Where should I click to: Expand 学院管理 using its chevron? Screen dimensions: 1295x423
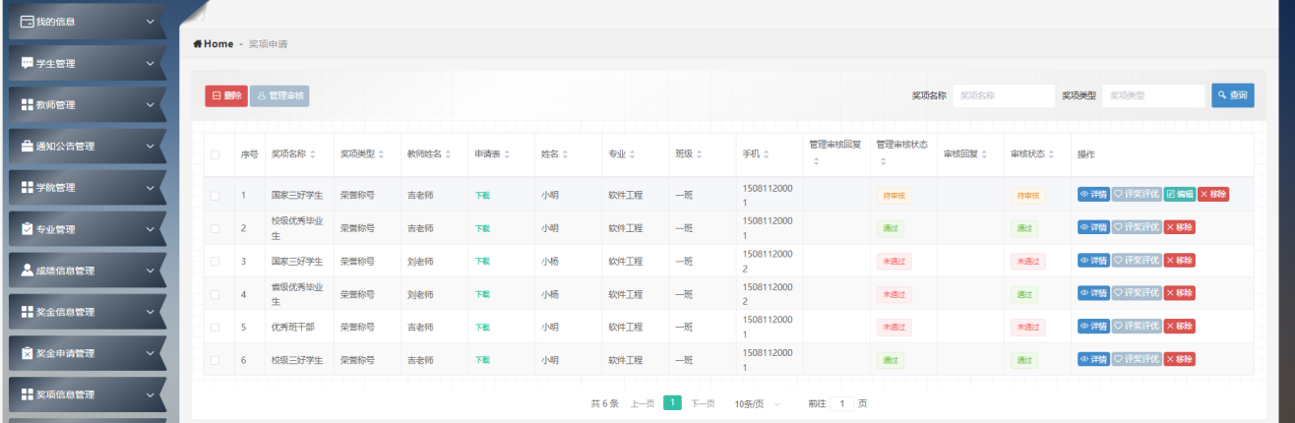pyautogui.click(x=150, y=187)
